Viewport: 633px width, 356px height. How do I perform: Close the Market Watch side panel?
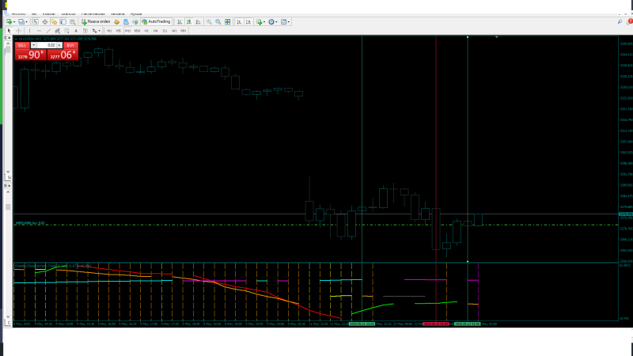9,37
